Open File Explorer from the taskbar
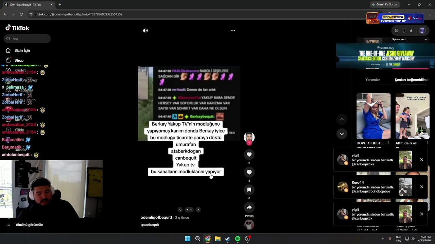This screenshot has width=435, height=244. pyautogui.click(x=217, y=239)
